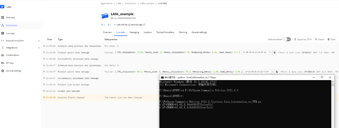The width and height of the screenshot is (339, 128).
Task: Switch to the Payload formatters tab
Action: (x=165, y=32)
